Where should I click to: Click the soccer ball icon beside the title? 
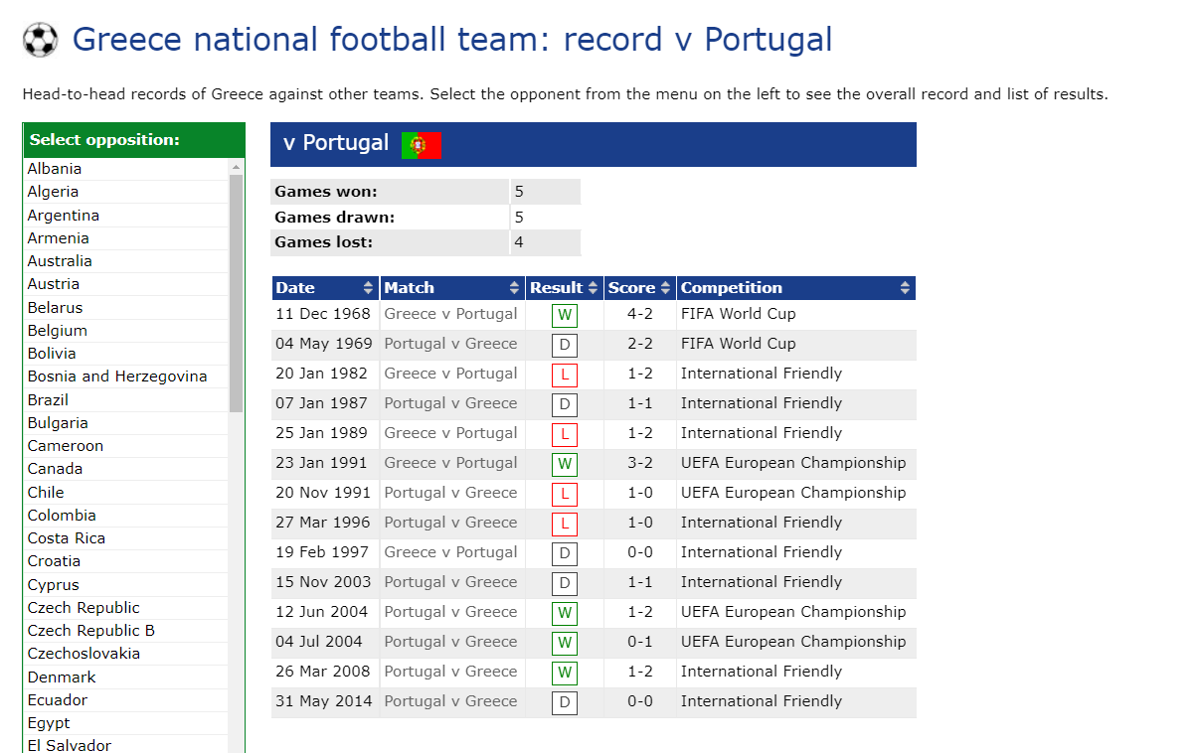(x=41, y=40)
